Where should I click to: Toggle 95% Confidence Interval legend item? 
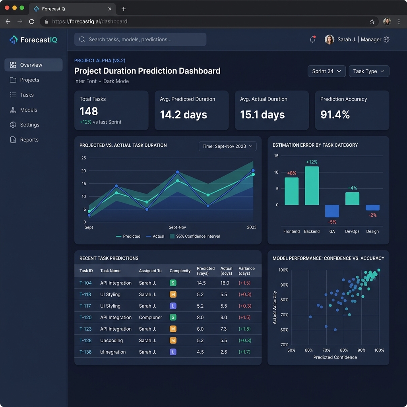[195, 236]
